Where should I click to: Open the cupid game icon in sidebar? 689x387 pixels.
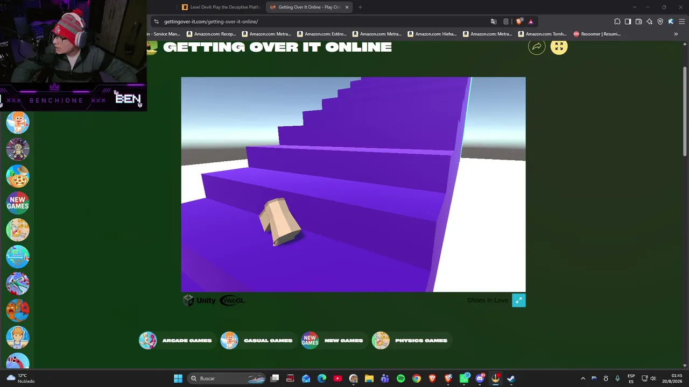(x=18, y=123)
